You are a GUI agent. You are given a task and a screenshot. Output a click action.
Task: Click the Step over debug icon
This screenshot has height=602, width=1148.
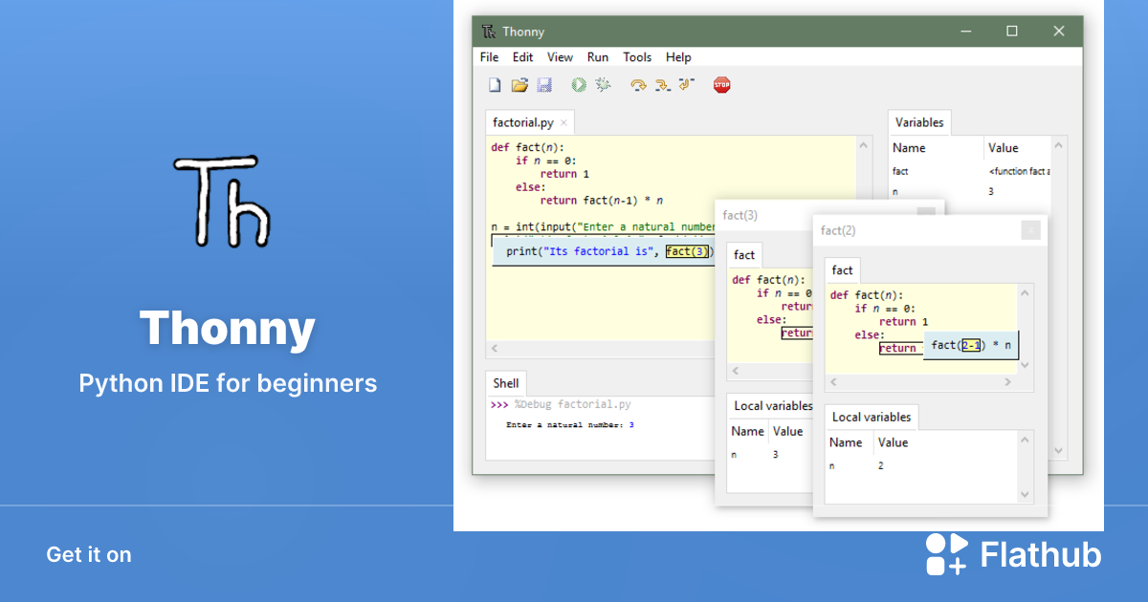point(638,85)
